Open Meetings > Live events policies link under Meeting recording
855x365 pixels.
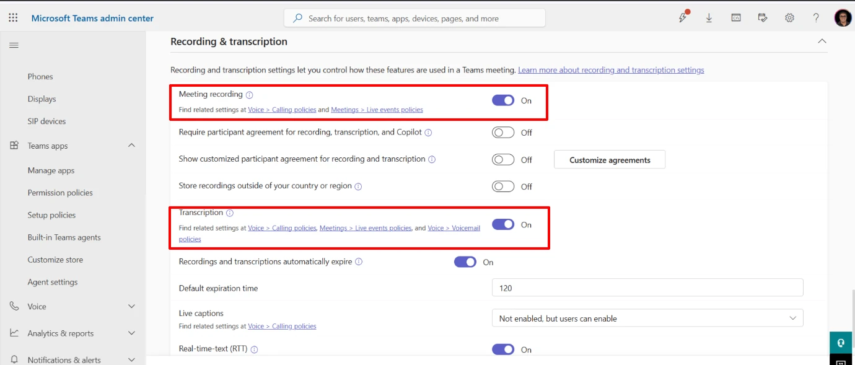[377, 110]
